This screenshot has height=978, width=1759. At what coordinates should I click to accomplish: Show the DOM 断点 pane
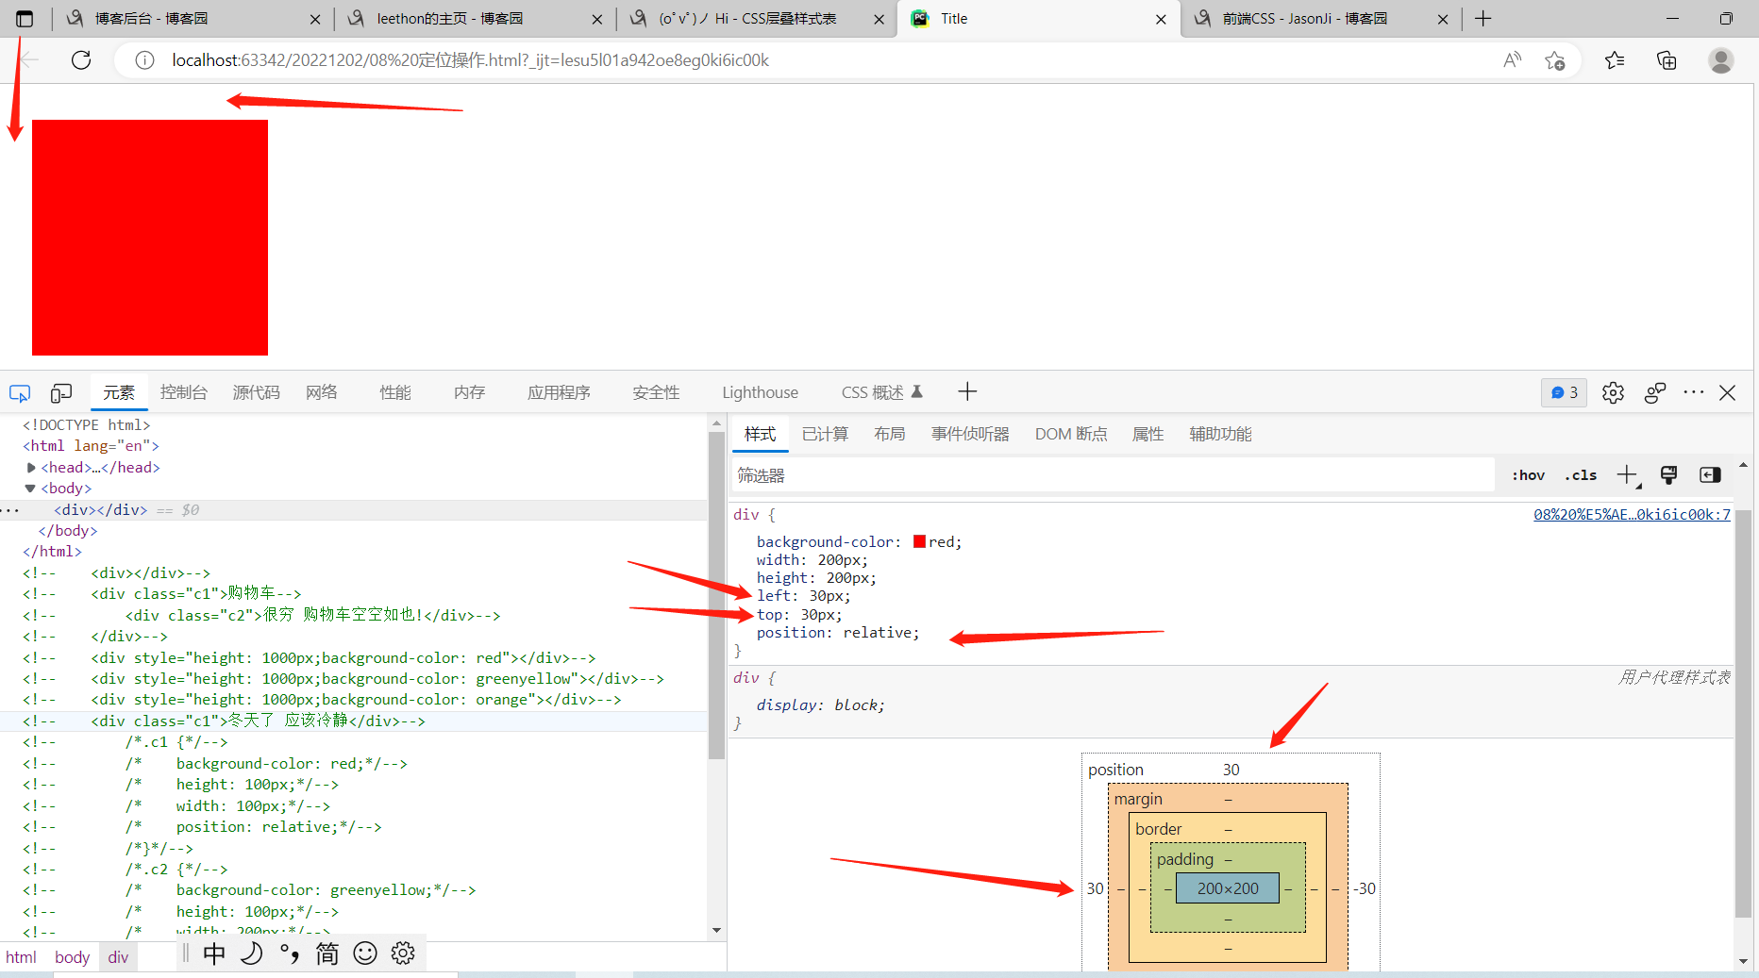pos(1071,434)
